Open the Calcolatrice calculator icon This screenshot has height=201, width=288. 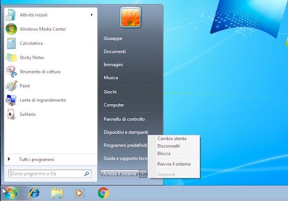coord(11,43)
